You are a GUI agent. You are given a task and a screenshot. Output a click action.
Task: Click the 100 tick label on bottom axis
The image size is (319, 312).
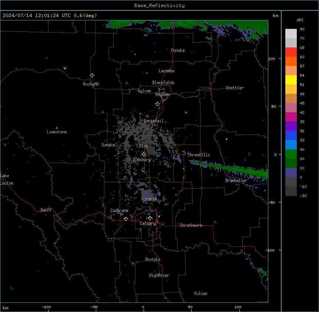(x=238, y=307)
